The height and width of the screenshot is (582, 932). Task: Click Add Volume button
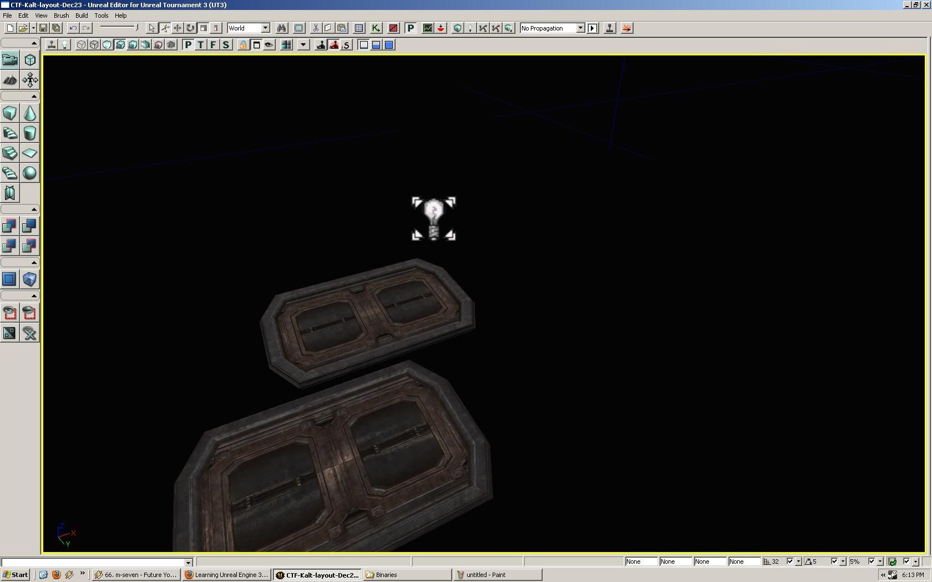tap(30, 279)
